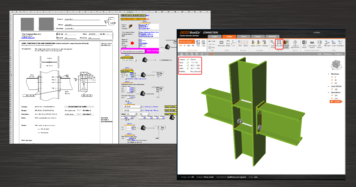356x187 pixels.
Task: Open the Report tab
Action: pos(258,37)
